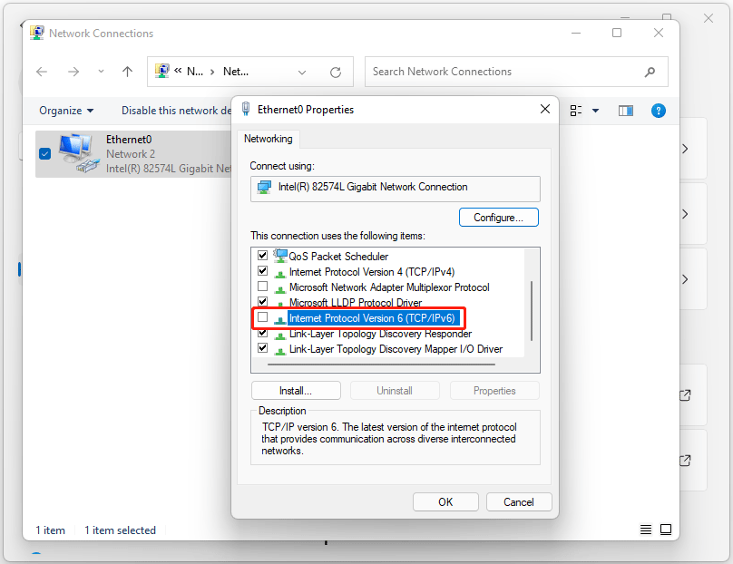Select Microsoft Network Adapter Multiplexor Protocol row
This screenshot has height=564, width=733.
tap(389, 287)
